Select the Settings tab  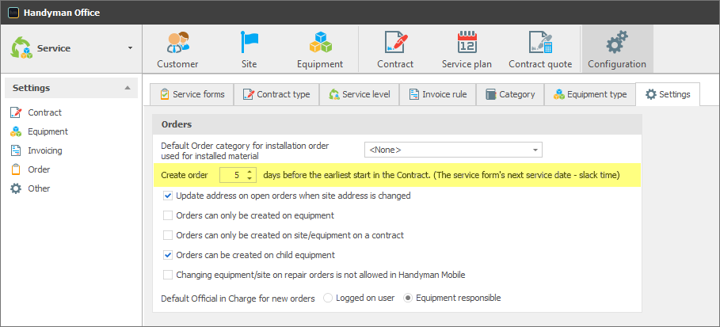point(668,94)
